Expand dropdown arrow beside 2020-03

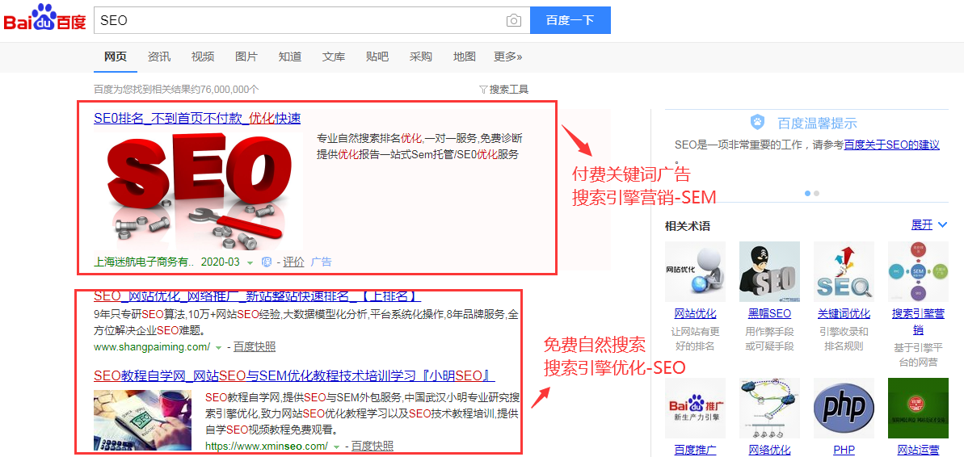click(250, 262)
